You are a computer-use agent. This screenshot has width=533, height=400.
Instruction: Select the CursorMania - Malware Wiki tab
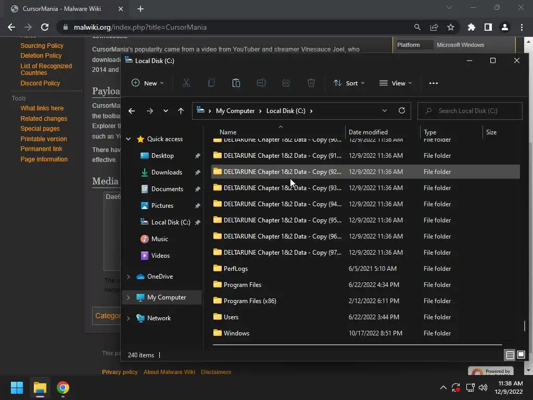tap(67, 9)
